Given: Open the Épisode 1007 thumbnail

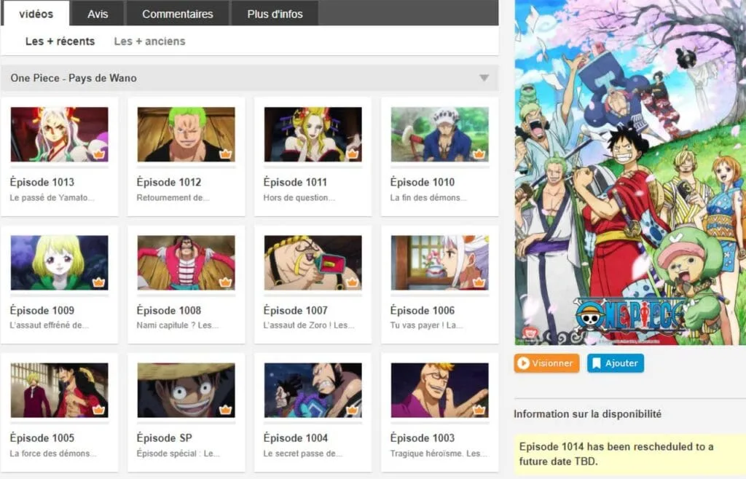Looking at the screenshot, I should 313,263.
